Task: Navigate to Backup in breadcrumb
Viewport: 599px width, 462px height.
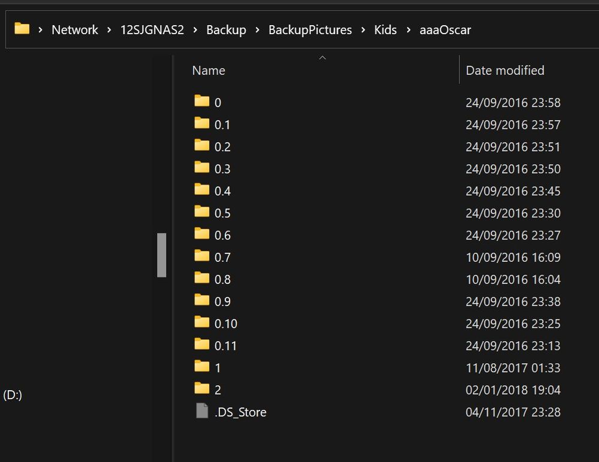Action: point(226,29)
